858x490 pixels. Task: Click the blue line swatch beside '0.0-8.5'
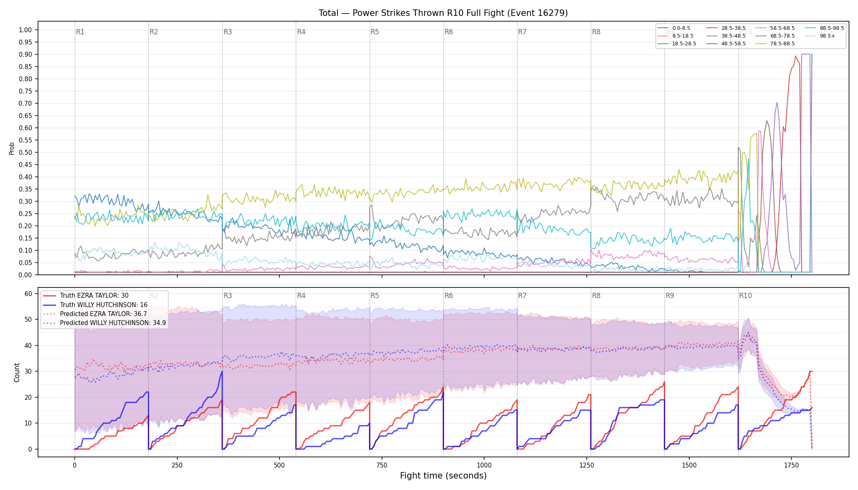663,28
